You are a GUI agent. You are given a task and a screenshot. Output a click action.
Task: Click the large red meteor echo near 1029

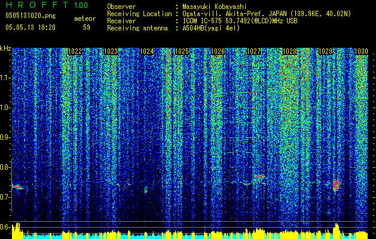click(336, 185)
